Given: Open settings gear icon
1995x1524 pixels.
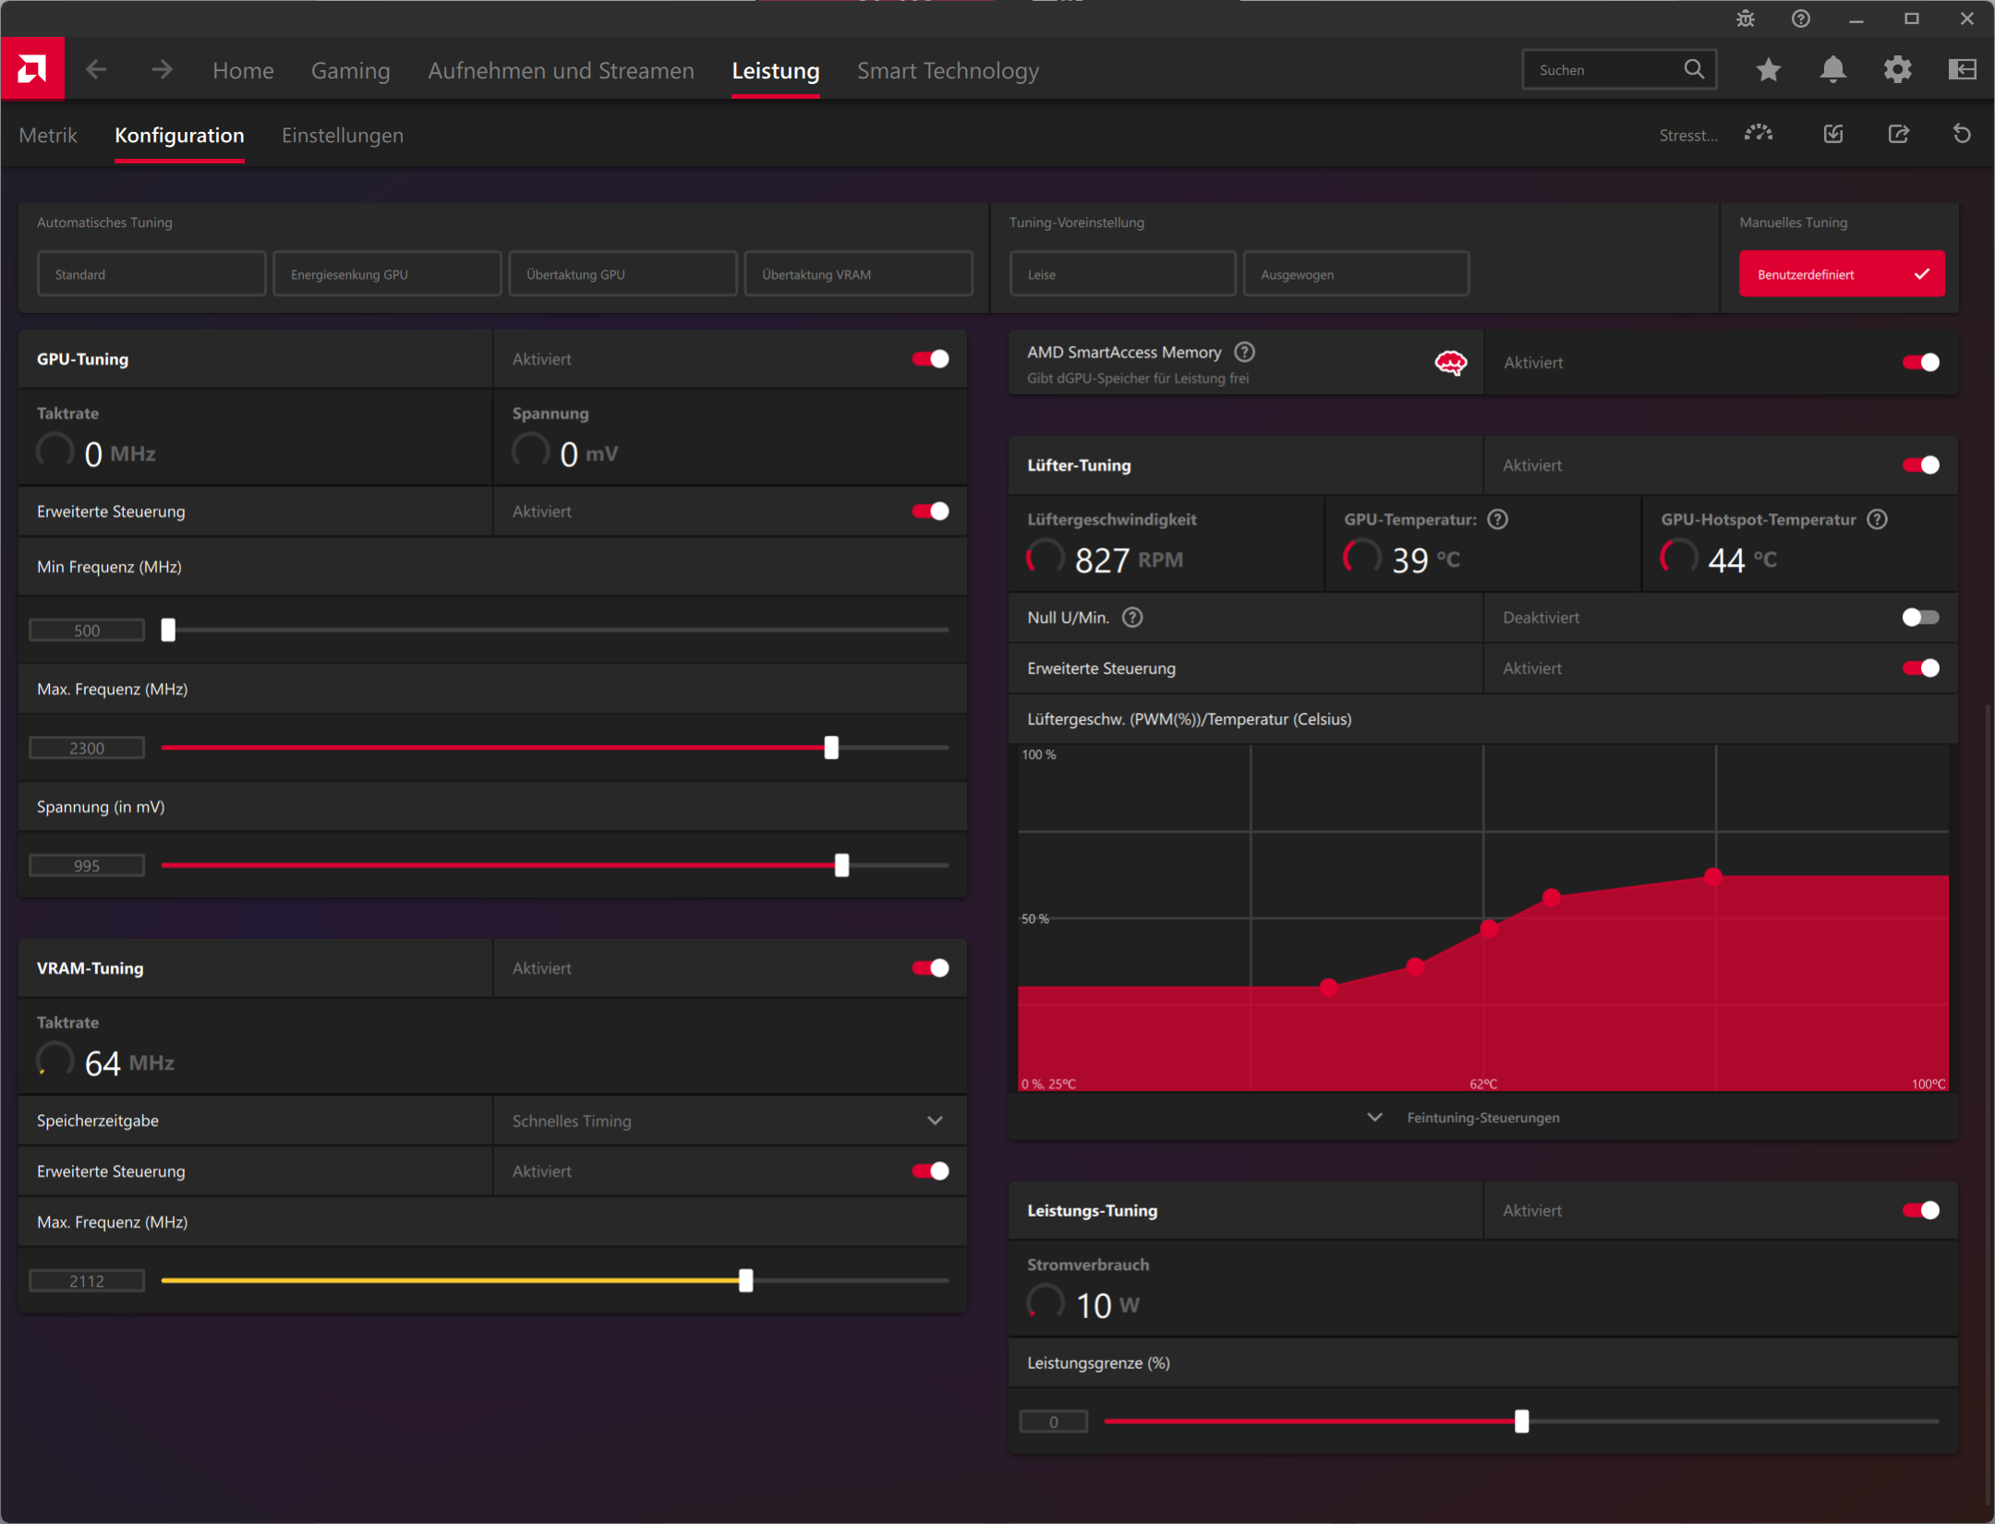Looking at the screenshot, I should pos(1897,70).
